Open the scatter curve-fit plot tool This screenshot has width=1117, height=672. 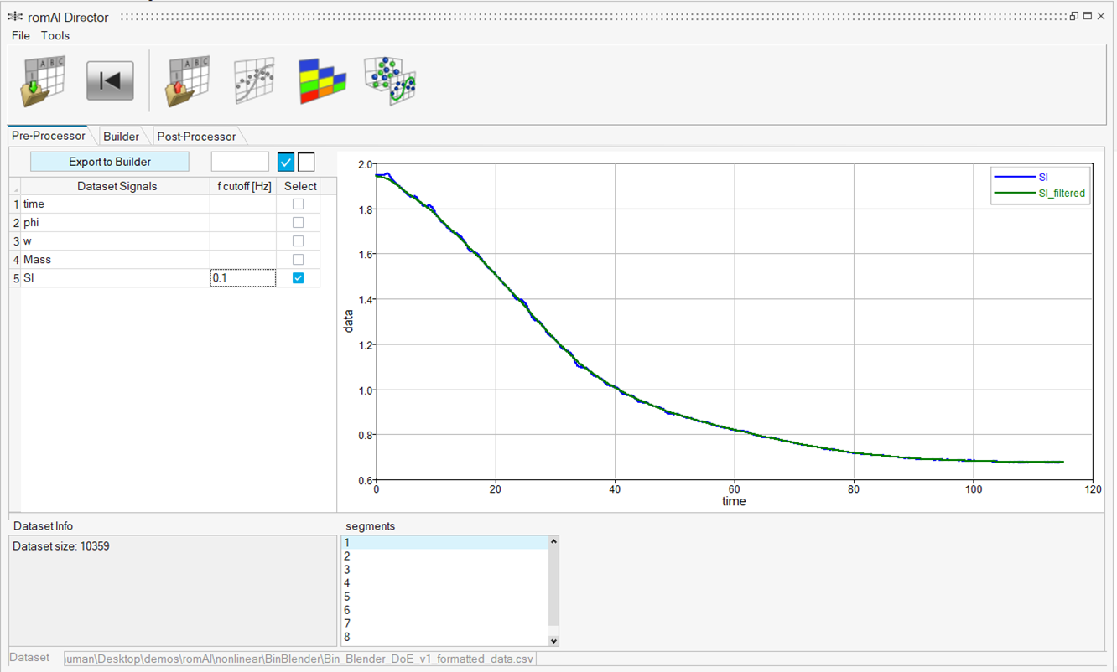pyautogui.click(x=253, y=81)
